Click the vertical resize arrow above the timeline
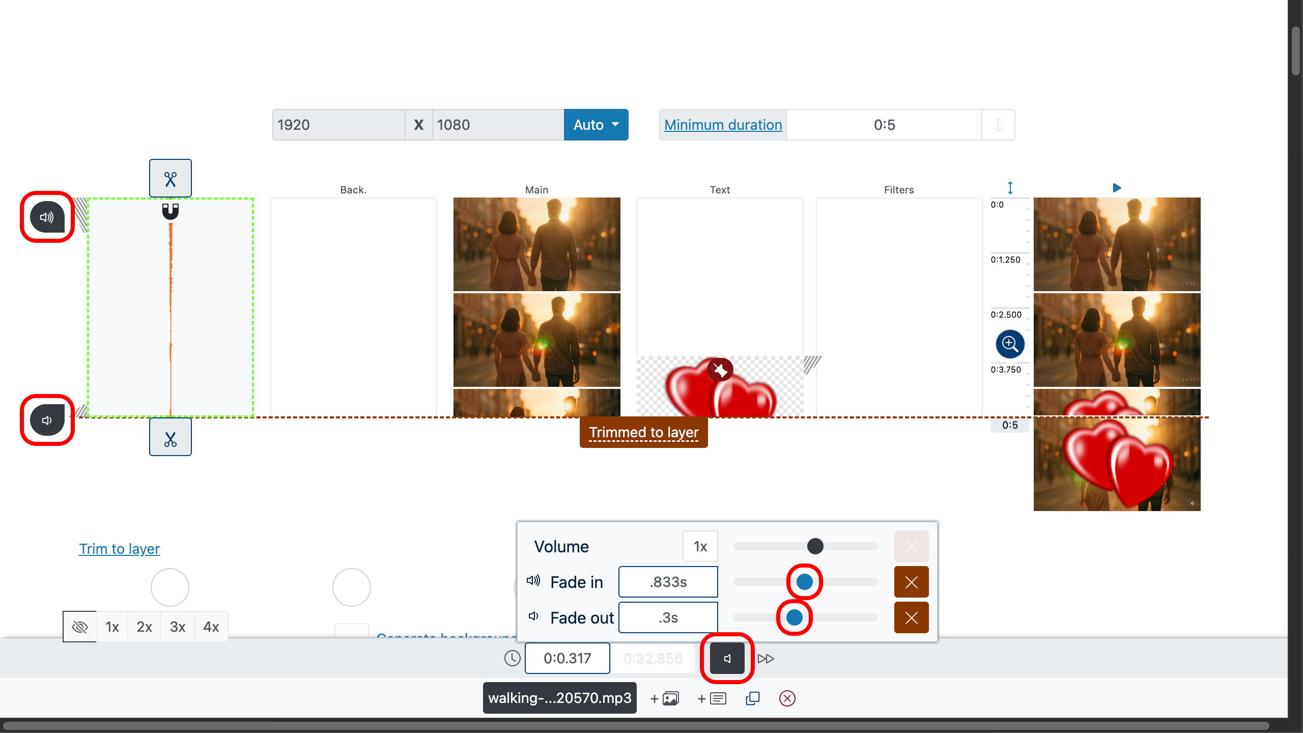Image resolution: width=1303 pixels, height=733 pixels. [1009, 188]
